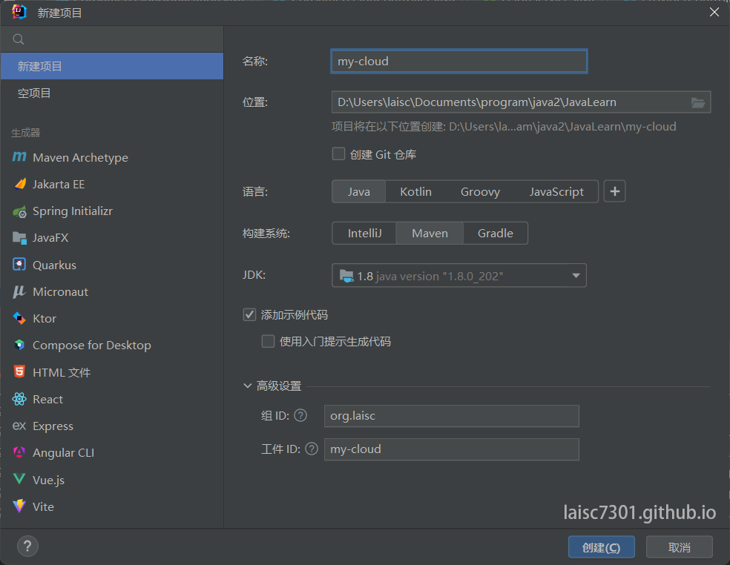
Task: Click the group ID help hint icon
Action: point(300,416)
